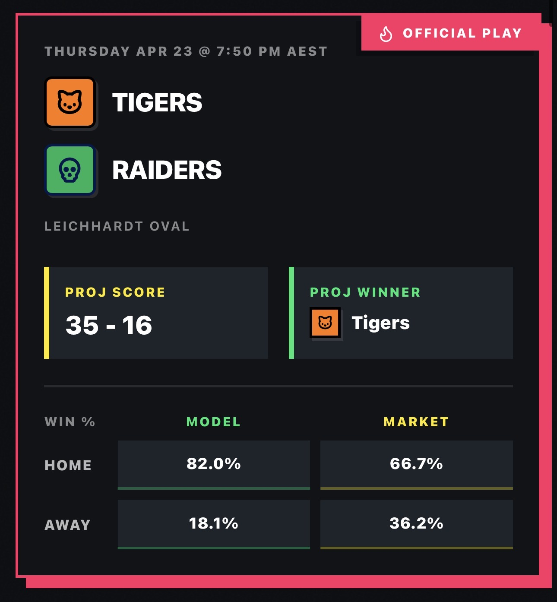Click the HOME row label
The image size is (557, 602).
click(x=68, y=466)
